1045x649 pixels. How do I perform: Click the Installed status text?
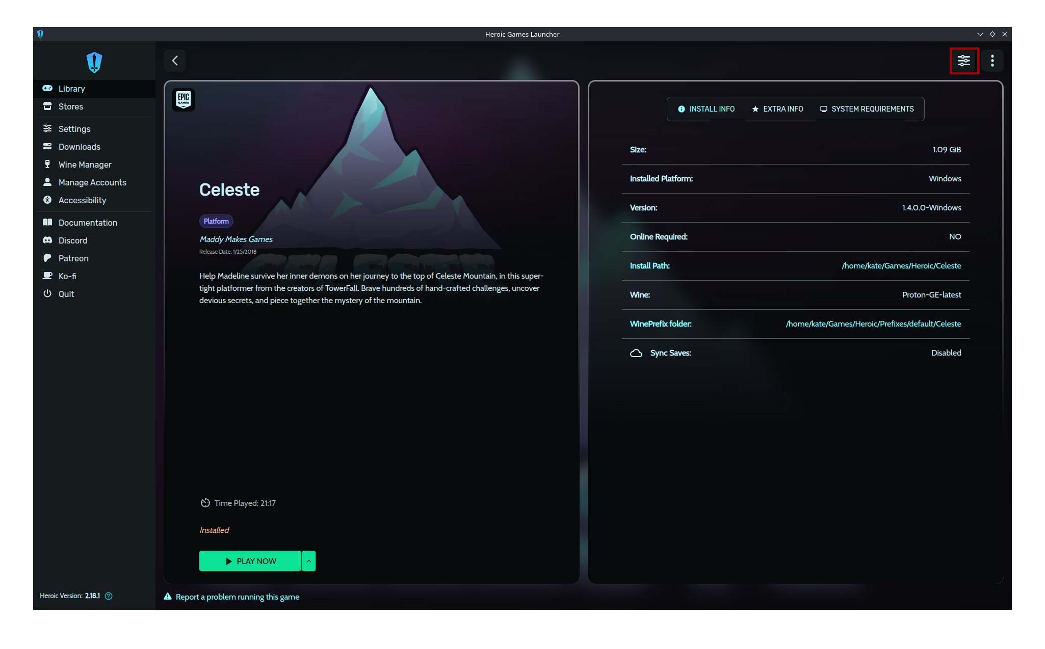tap(214, 530)
